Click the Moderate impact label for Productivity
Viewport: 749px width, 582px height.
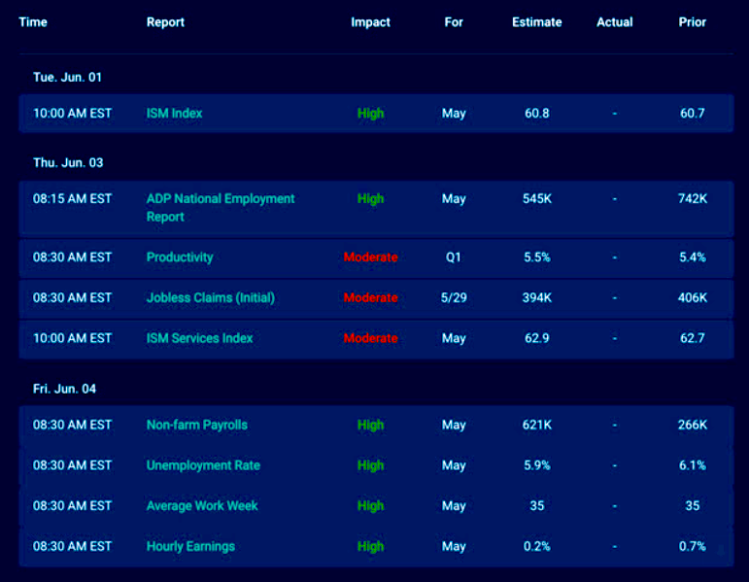pos(370,257)
